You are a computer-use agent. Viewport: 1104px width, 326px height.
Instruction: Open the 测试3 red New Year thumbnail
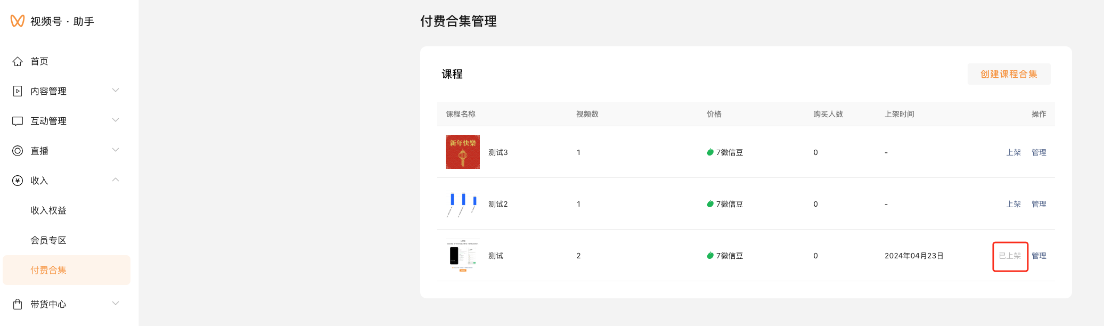point(462,152)
